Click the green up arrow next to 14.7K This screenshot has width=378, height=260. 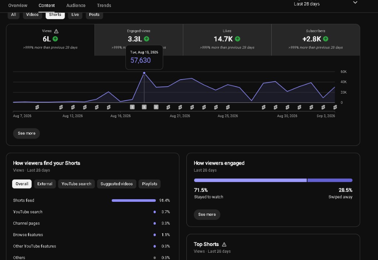237,39
